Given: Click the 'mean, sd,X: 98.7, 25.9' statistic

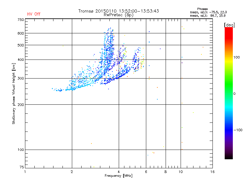Looking at the screenshot, I should pos(208,16).
